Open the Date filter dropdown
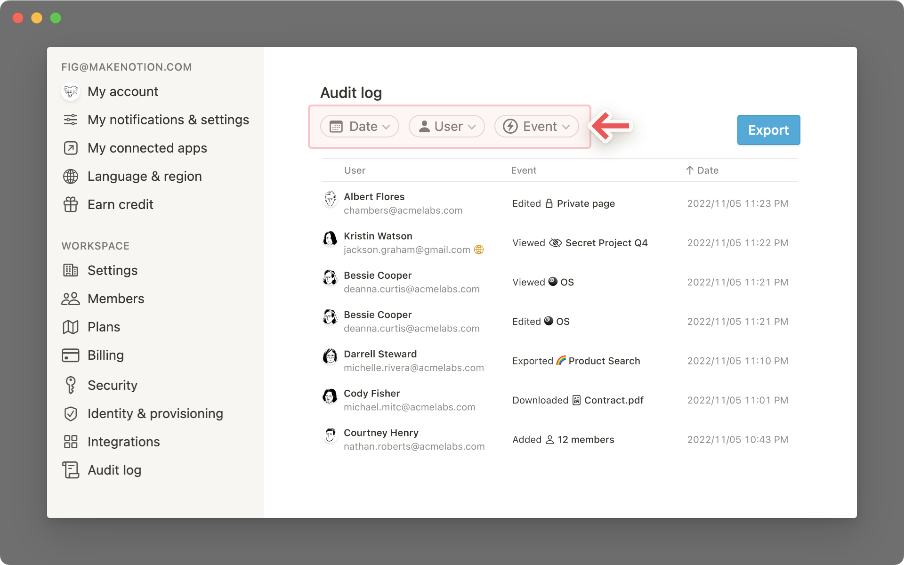904x565 pixels. tap(359, 126)
